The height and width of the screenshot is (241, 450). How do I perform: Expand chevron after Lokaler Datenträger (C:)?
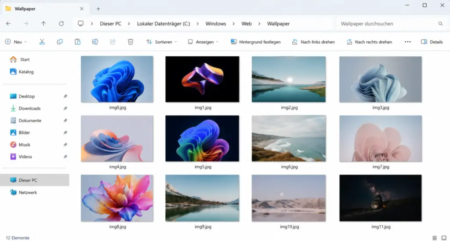pos(198,24)
